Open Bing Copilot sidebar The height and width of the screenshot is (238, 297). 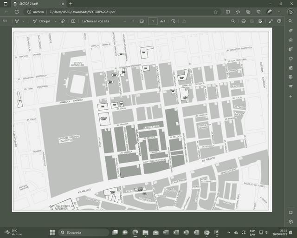pos(291,12)
